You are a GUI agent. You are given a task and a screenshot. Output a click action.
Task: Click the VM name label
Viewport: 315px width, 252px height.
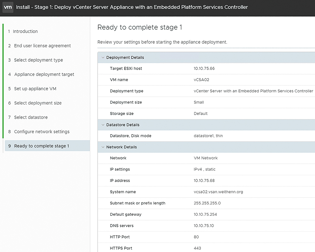click(119, 80)
